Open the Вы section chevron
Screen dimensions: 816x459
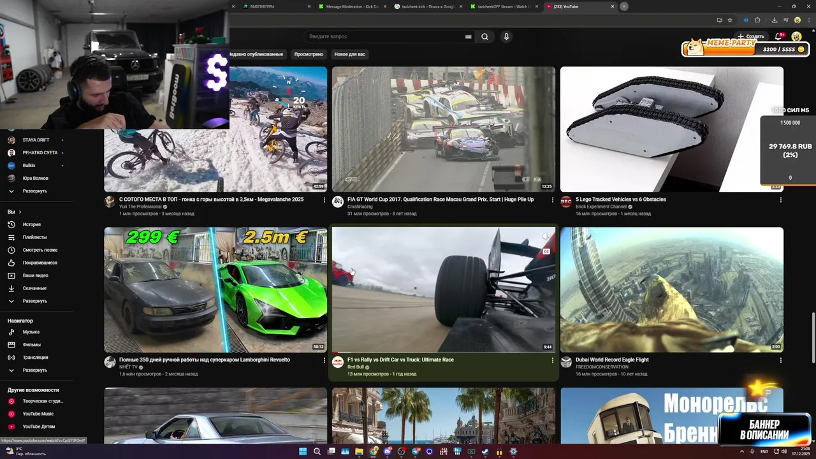(20, 212)
